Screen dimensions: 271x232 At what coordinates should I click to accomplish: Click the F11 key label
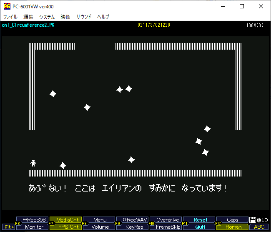[x=185, y=223]
